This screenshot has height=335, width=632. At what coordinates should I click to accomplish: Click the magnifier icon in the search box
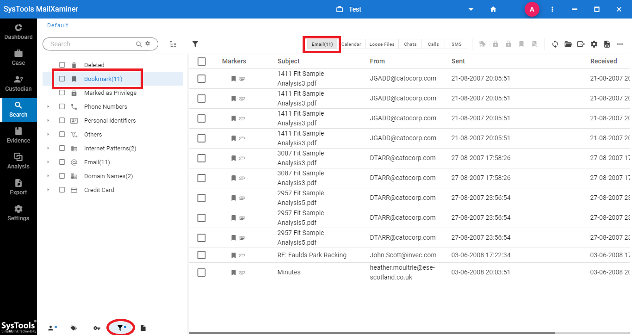(x=139, y=44)
